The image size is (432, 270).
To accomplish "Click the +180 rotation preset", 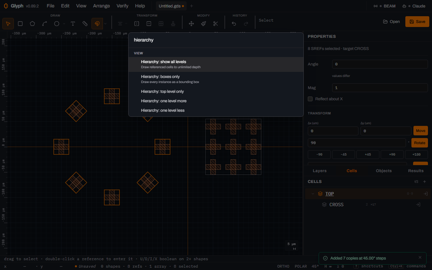I will pyautogui.click(x=416, y=155).
